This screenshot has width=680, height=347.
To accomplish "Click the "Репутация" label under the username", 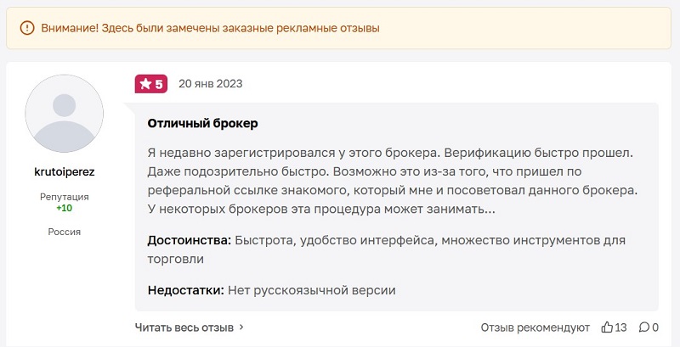I will (65, 197).
